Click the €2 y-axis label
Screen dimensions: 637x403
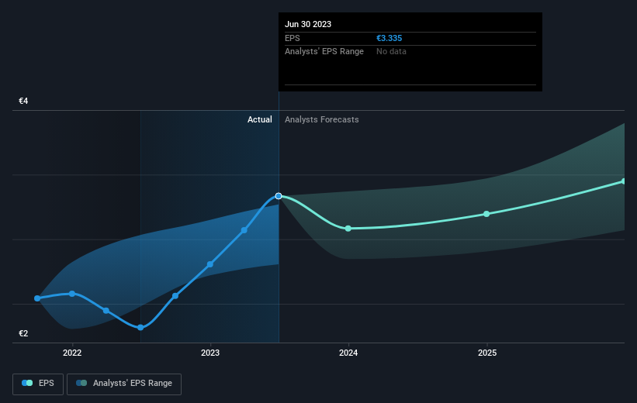click(23, 333)
